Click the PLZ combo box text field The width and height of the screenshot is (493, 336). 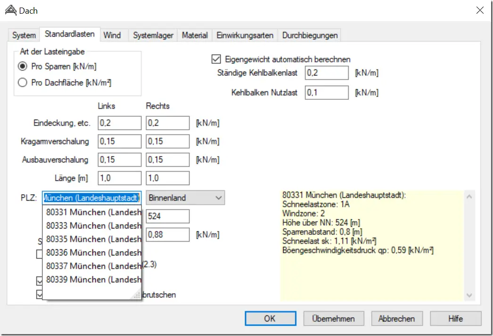[91, 198]
